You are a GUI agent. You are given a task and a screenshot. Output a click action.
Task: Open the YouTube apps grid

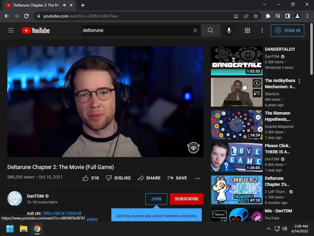click(247, 30)
